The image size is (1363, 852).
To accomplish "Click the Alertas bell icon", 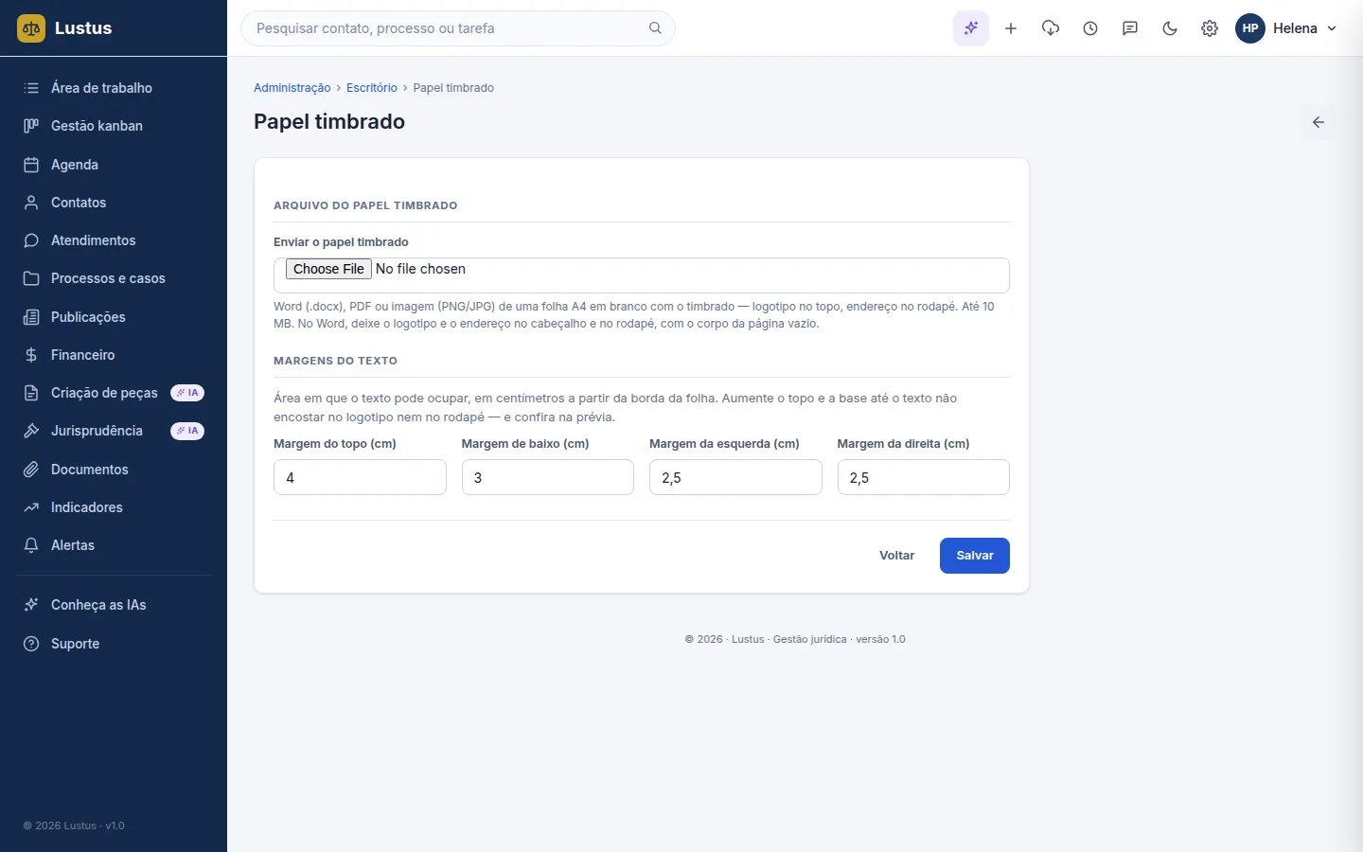I will click(31, 545).
